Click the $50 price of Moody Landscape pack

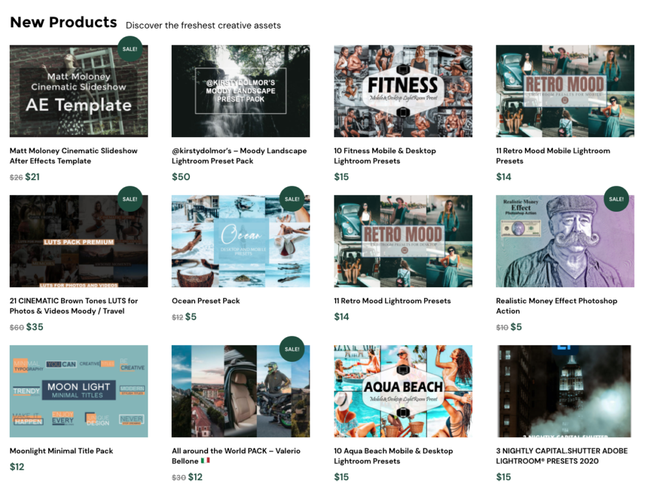pos(181,177)
